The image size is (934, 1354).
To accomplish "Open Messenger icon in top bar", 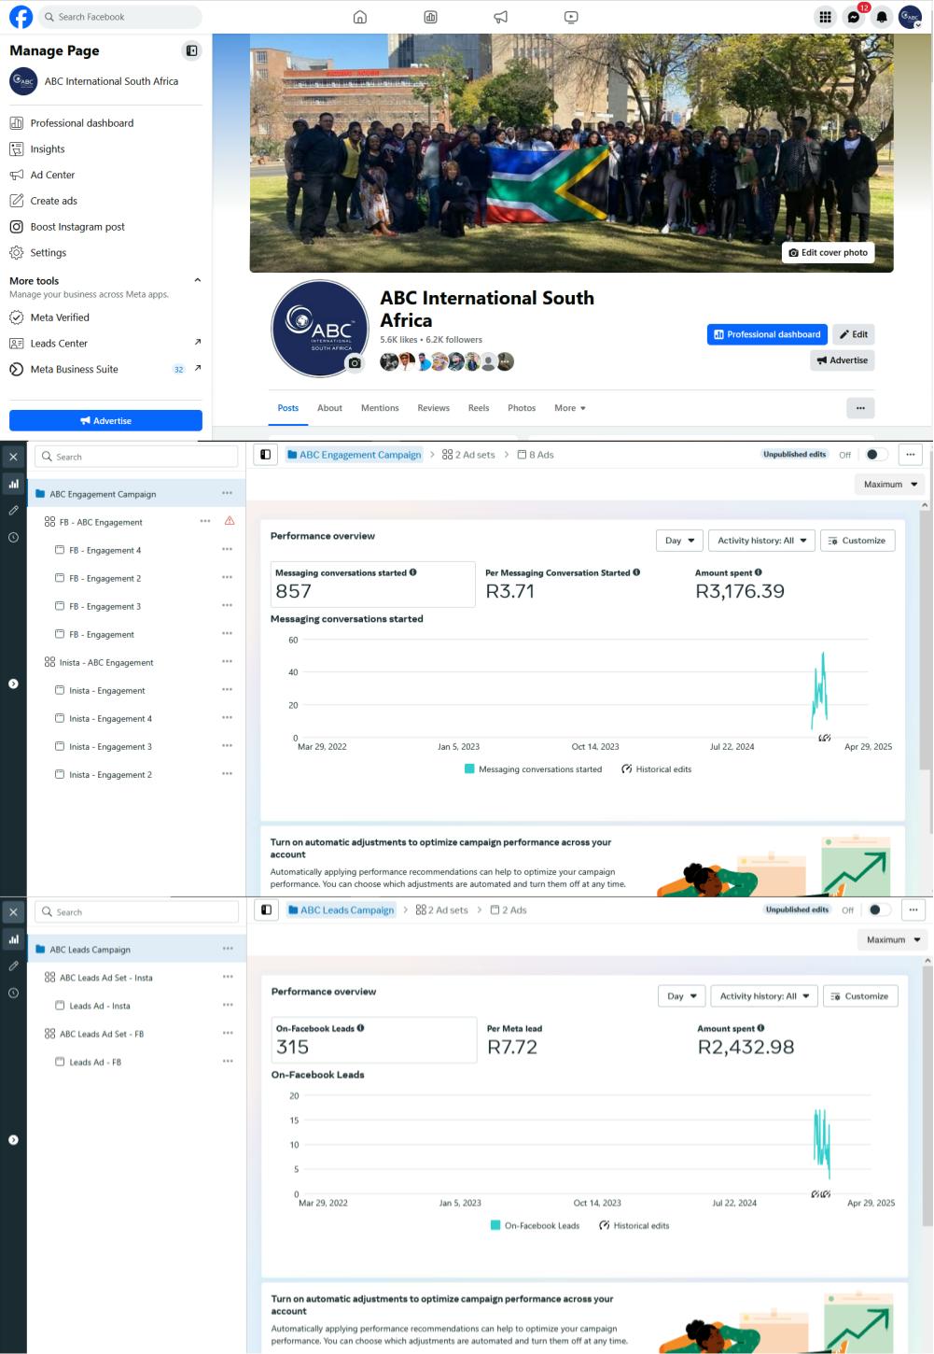I will (853, 17).
